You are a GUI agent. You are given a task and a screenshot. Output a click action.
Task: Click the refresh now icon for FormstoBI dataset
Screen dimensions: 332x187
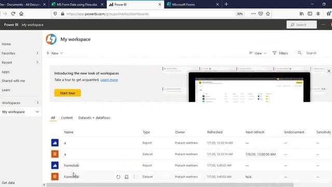(x=118, y=177)
